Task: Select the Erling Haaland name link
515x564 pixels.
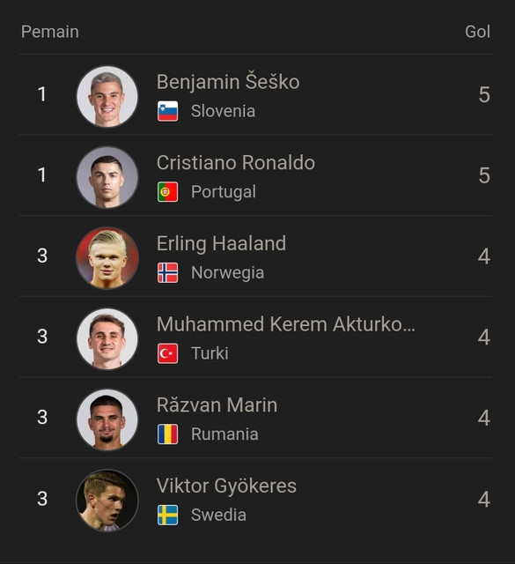Action: click(x=221, y=244)
